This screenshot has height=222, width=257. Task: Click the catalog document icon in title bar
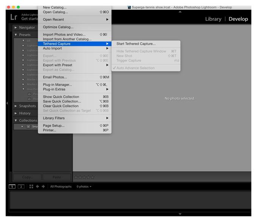click(129, 7)
